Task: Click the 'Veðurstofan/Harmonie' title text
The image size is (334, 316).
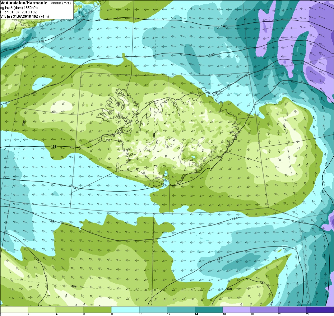Action: coord(24,3)
